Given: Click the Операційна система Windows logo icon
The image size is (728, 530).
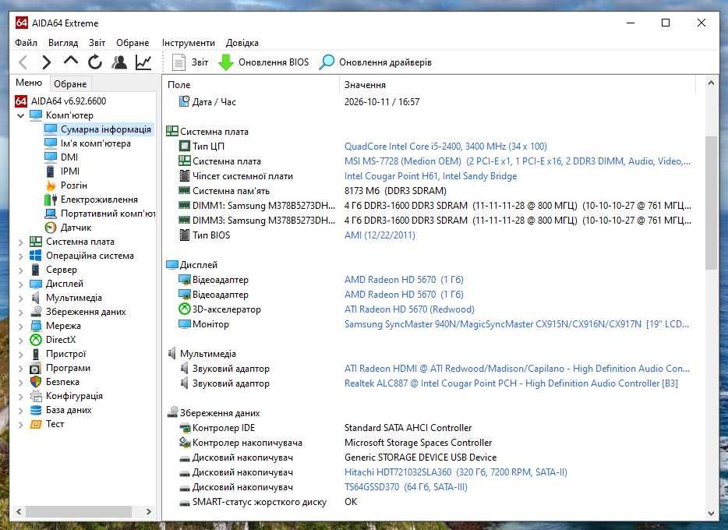Looking at the screenshot, I should click(x=36, y=256).
